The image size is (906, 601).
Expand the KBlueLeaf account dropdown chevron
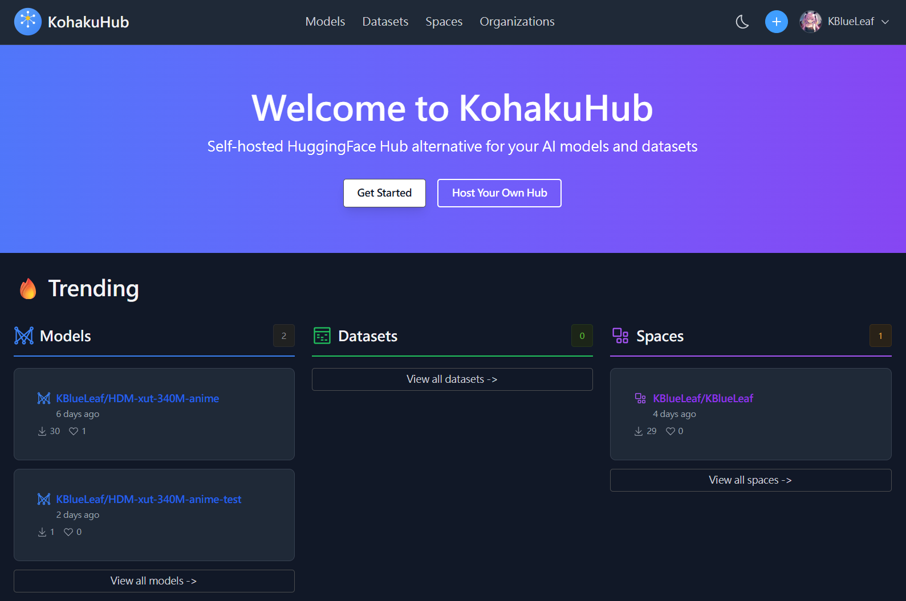(x=885, y=22)
